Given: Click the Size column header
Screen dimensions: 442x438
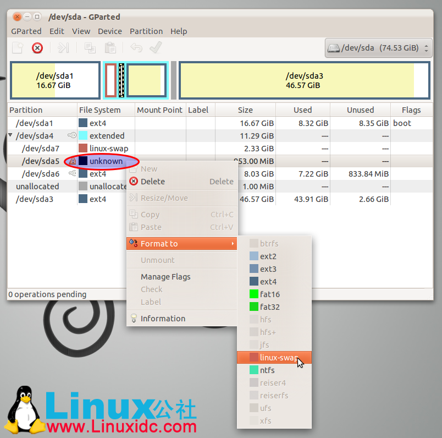Looking at the screenshot, I should click(x=245, y=110).
